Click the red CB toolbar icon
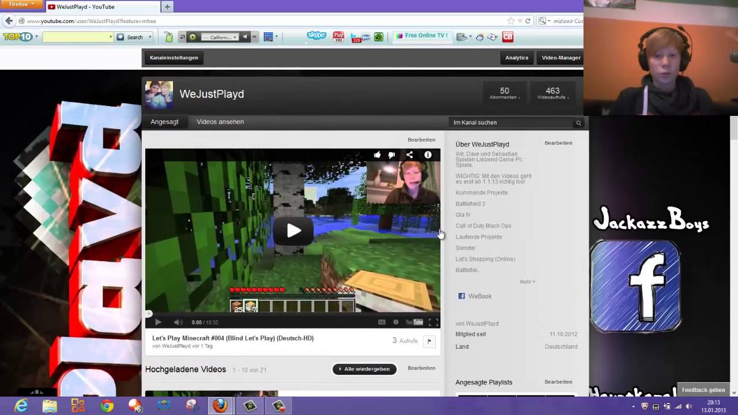Image resolution: width=738 pixels, height=415 pixels. [x=507, y=37]
